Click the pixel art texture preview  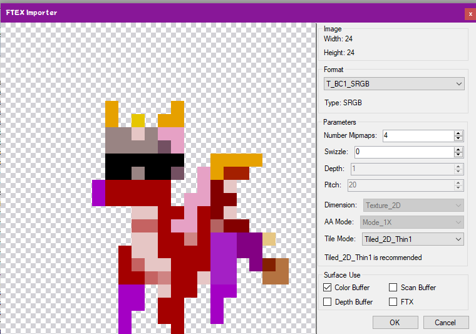(x=158, y=178)
